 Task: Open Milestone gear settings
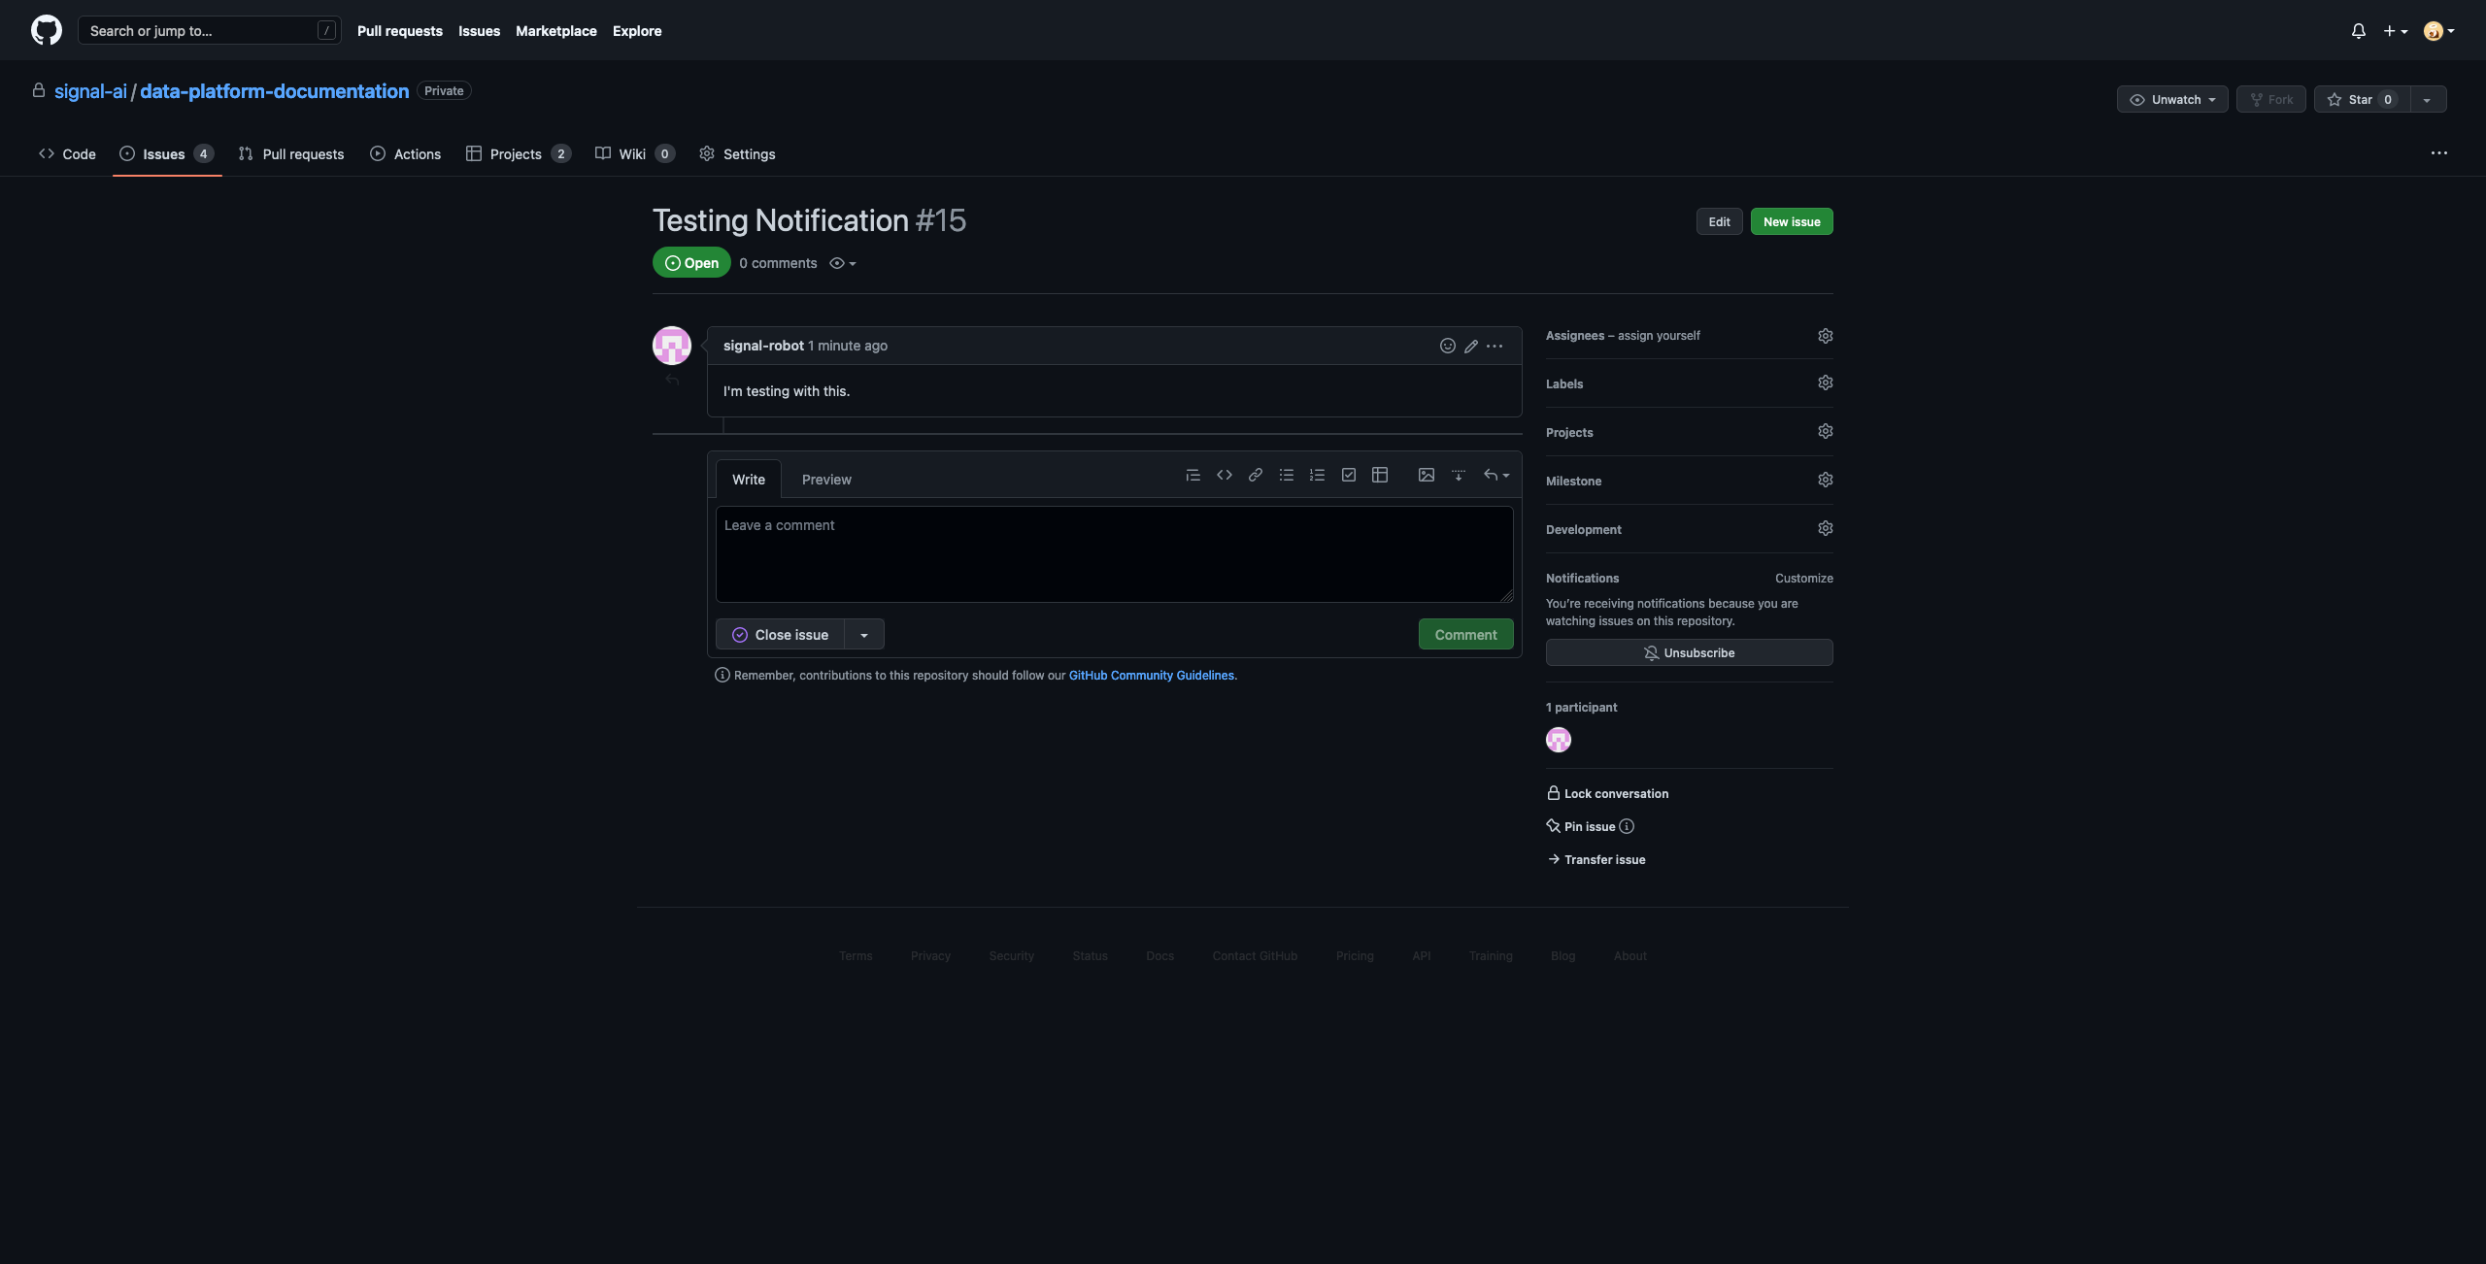(1825, 480)
